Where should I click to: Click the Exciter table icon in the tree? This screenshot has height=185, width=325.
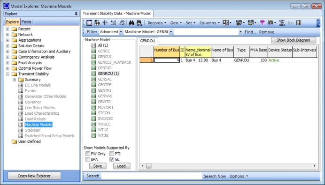pos(21,90)
